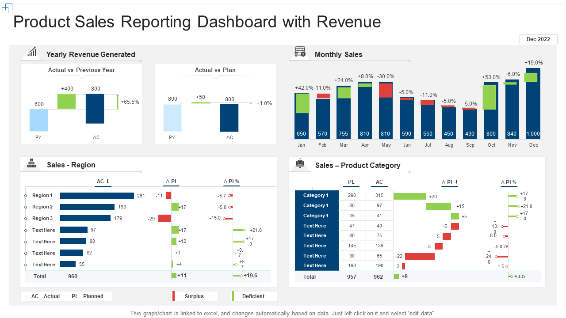Viewport: 566px width, 318px height.
Task: Click the Total value 960 in Sales - Region
Action: click(73, 276)
